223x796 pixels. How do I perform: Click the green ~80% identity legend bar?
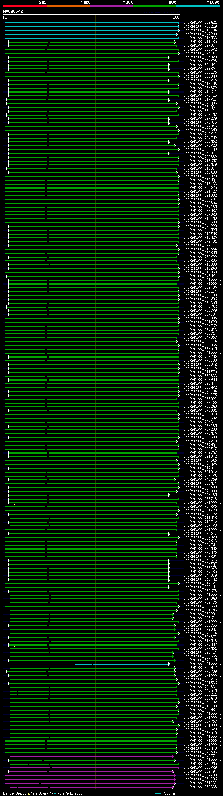coord(154,6)
